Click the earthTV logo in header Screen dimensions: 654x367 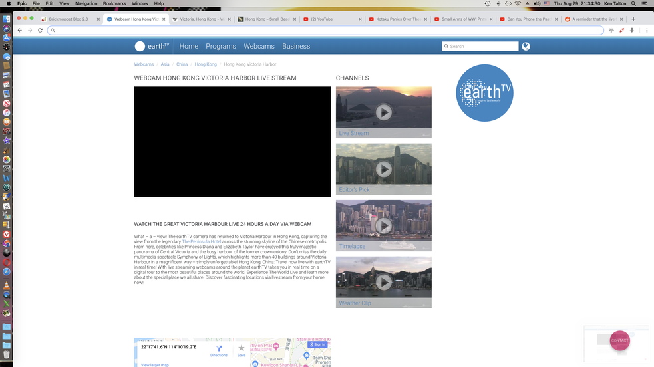coord(152,46)
